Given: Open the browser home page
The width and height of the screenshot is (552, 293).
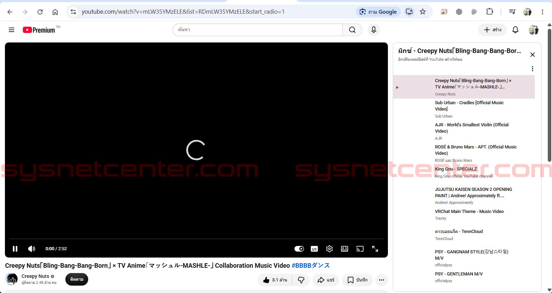Looking at the screenshot, I should (x=55, y=12).
